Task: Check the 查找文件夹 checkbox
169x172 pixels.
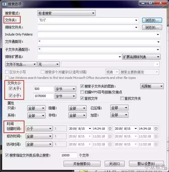Action: click(122, 98)
